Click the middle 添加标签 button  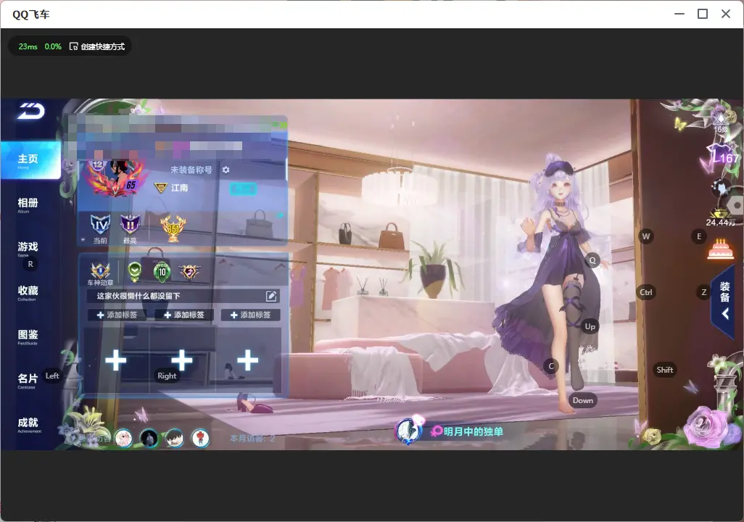[183, 315]
